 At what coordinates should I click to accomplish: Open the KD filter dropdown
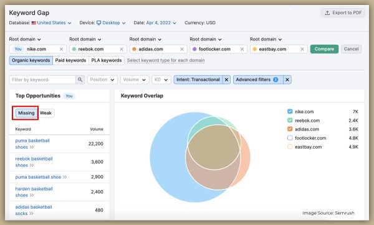[x=161, y=80]
